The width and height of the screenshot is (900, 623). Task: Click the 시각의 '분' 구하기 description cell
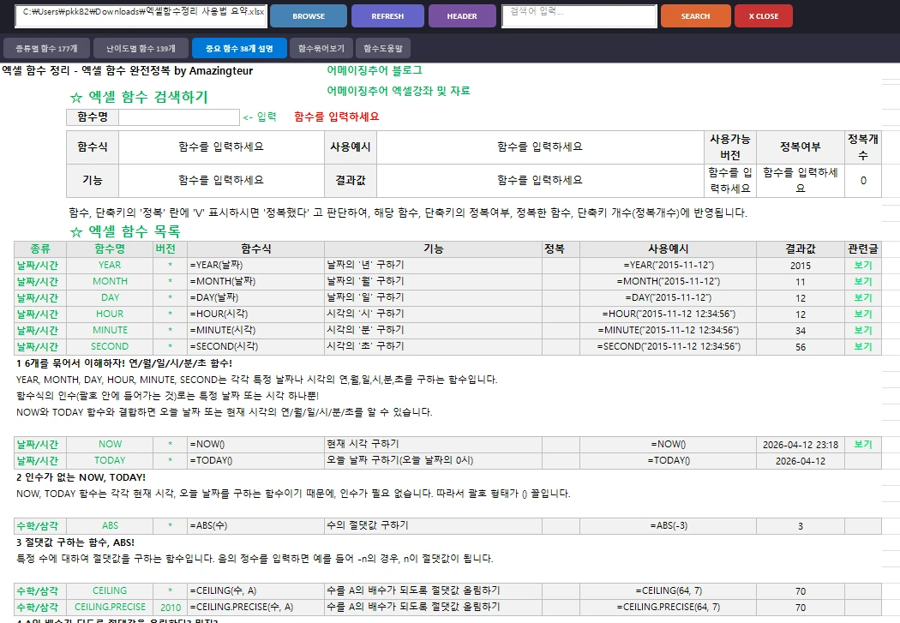tap(433, 331)
